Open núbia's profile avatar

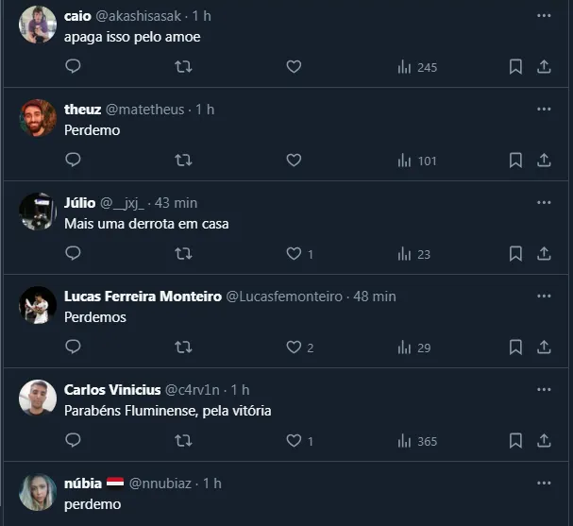pos(38,492)
